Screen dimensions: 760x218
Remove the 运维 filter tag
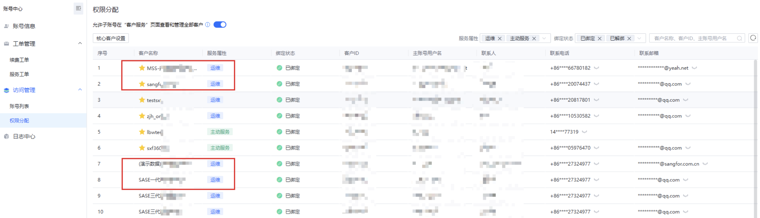500,38
